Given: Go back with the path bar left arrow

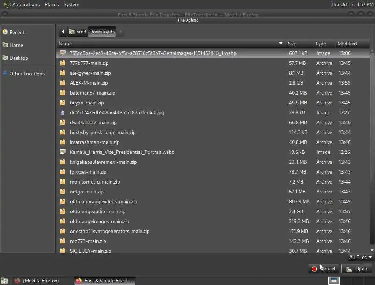Looking at the screenshot, I should coord(63,32).
